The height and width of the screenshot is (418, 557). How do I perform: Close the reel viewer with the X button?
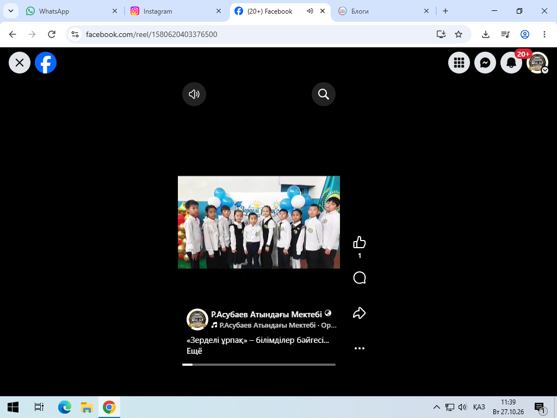20,63
